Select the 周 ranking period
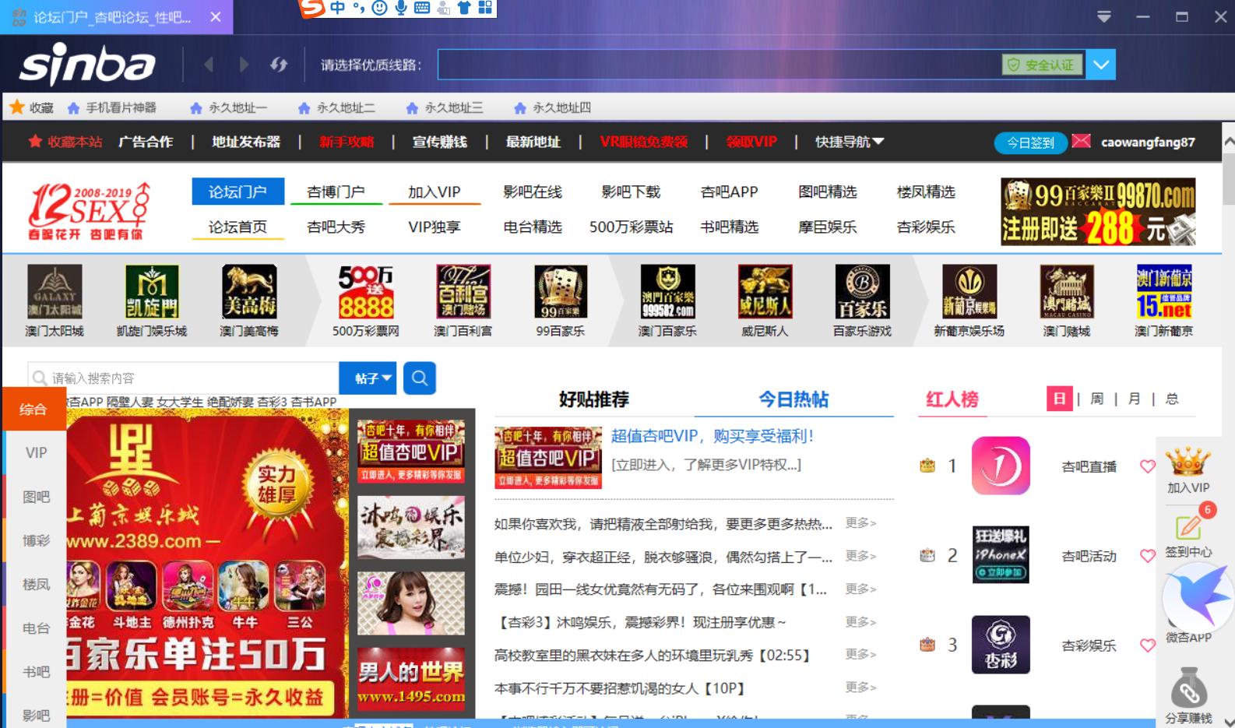1235x728 pixels. point(1096,399)
